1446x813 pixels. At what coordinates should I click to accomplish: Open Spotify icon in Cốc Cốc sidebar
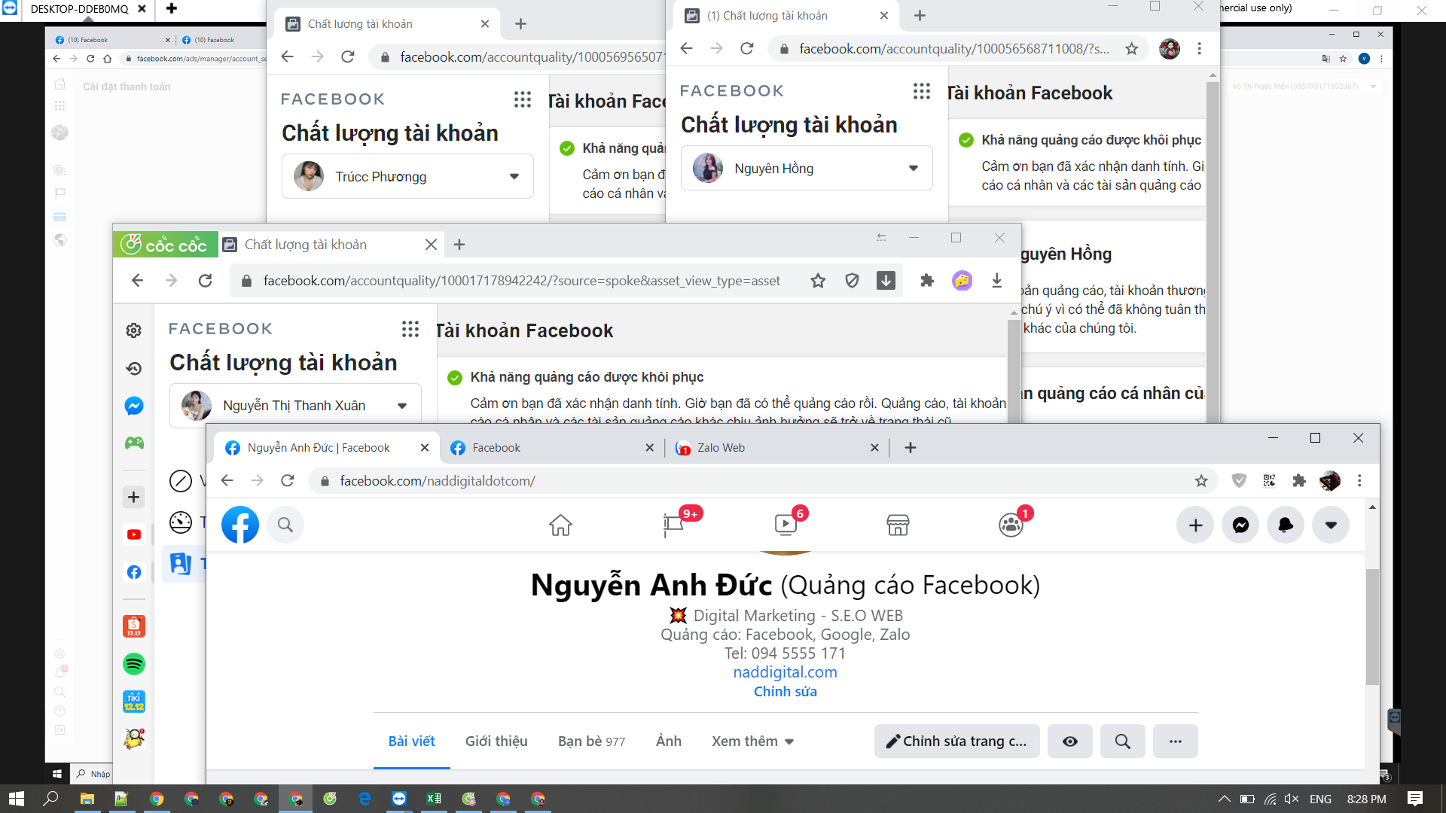coord(134,664)
